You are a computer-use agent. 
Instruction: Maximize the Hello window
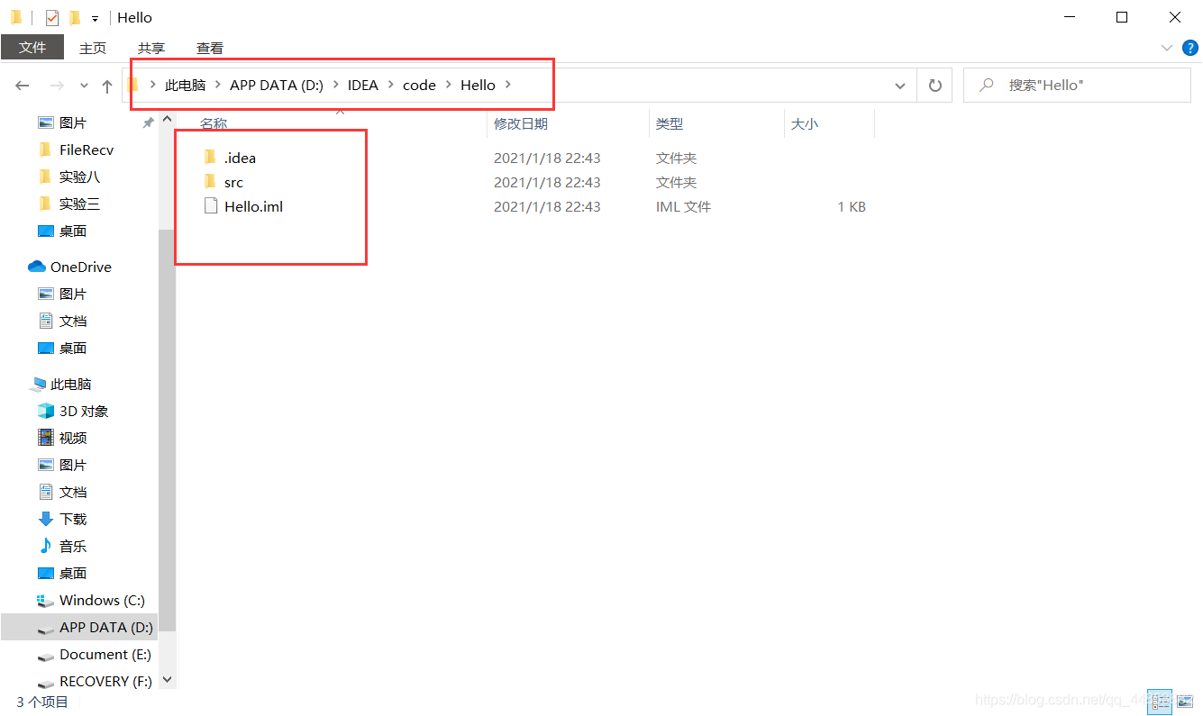[1122, 17]
